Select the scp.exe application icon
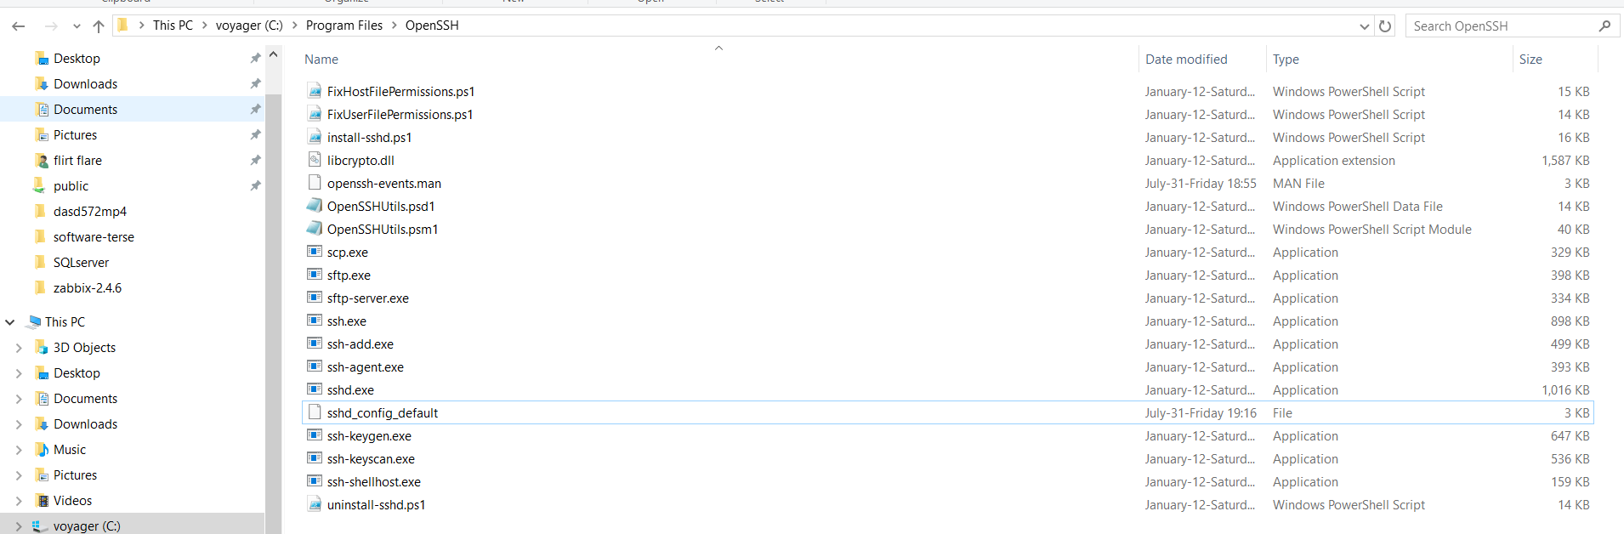 pos(315,252)
